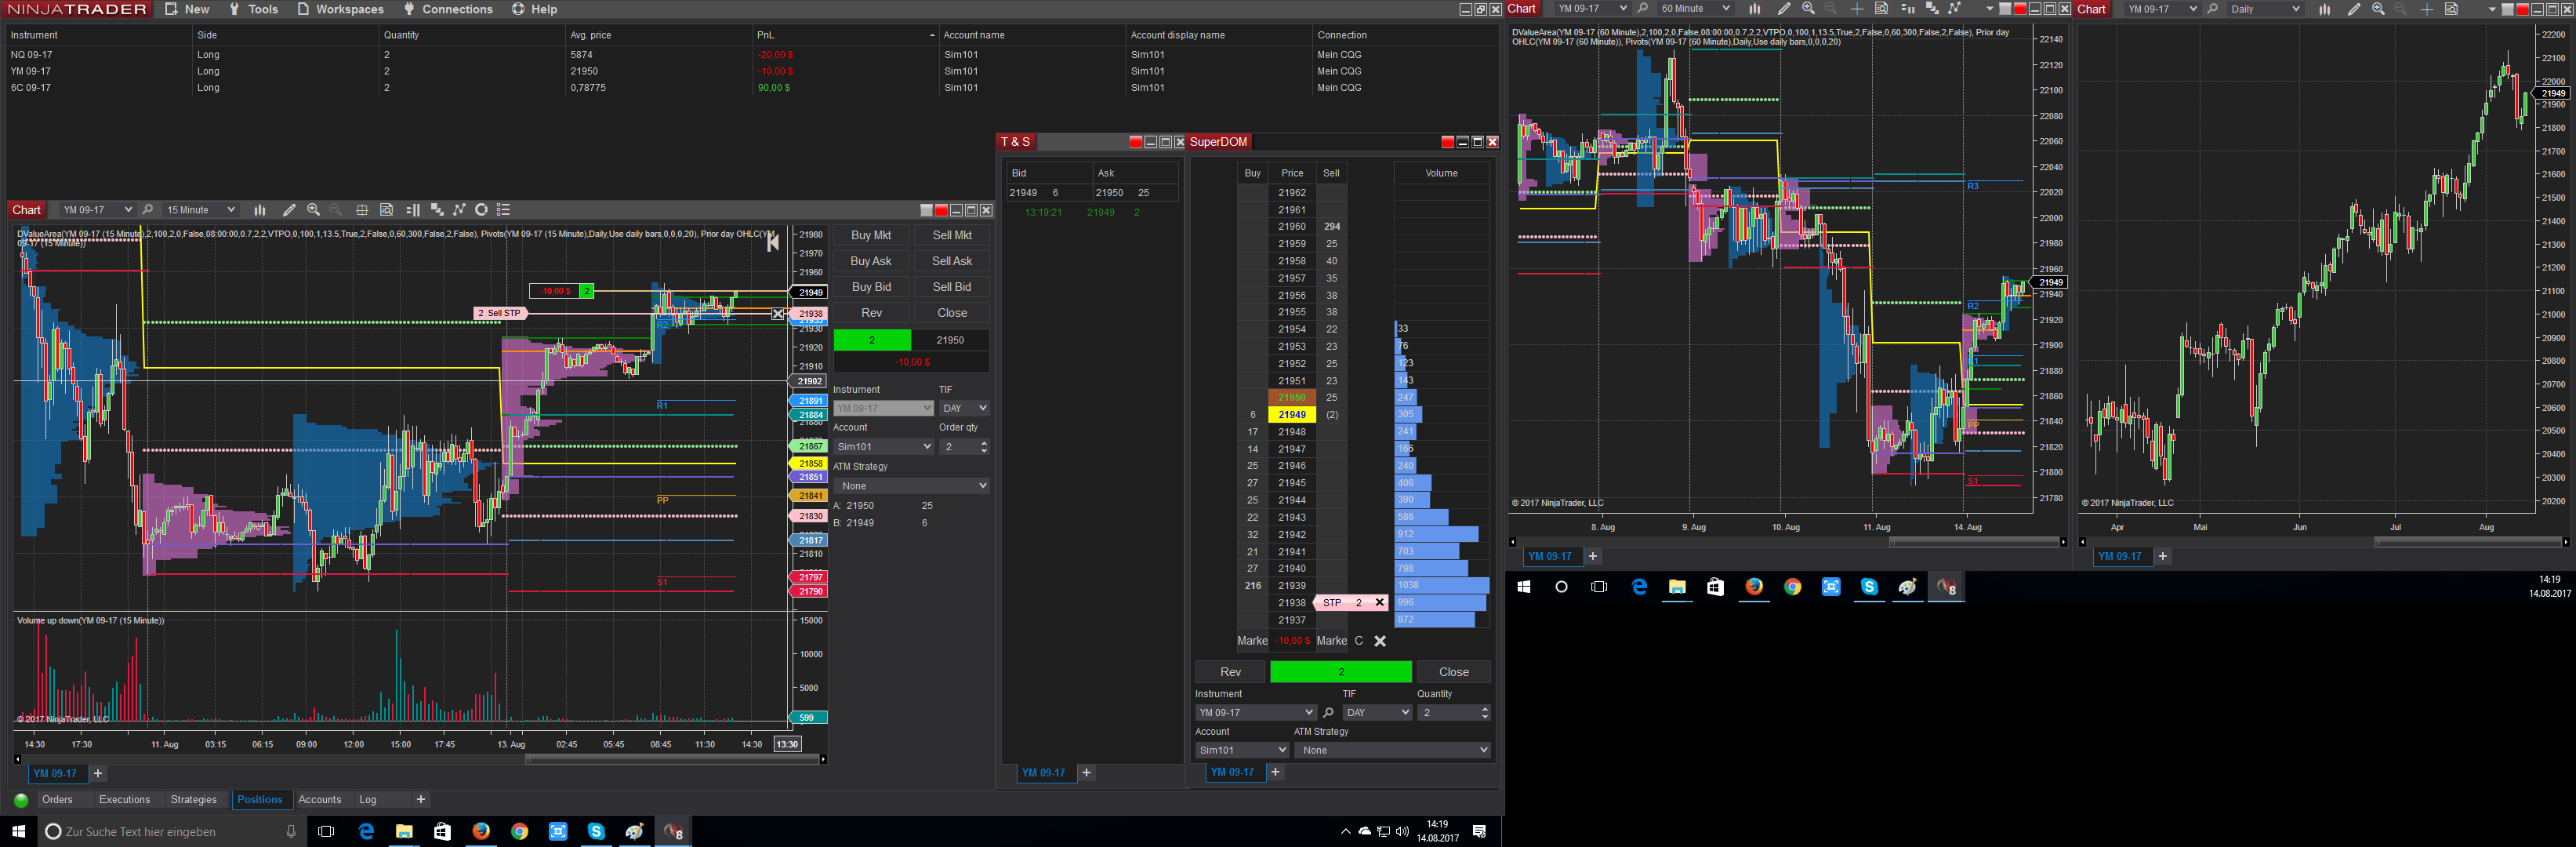Toggle crosshair in 15 Minute chart toolbar

pyautogui.click(x=362, y=210)
